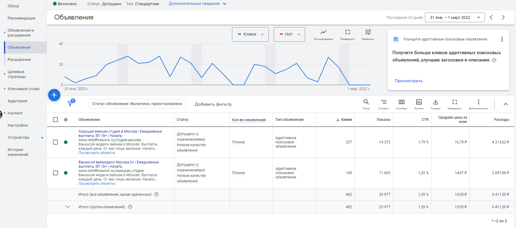Open the date range dropdown
The width and height of the screenshot is (516, 228).
pos(455,18)
